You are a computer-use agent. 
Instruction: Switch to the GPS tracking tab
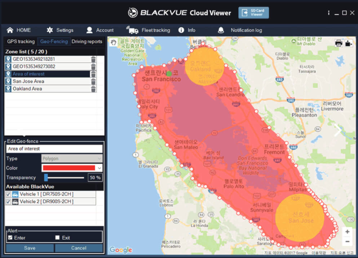pyautogui.click(x=21, y=41)
